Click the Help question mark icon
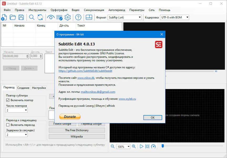Image resolution: width=227 pixels, height=158 pixels. pyautogui.click(x=78, y=17)
